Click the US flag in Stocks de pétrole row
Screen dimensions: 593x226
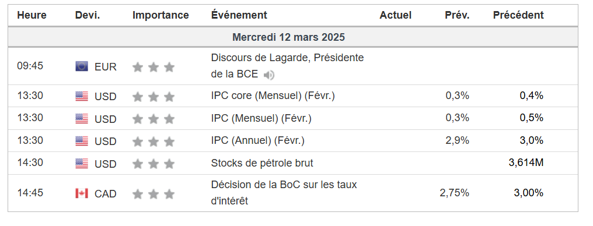click(x=82, y=163)
